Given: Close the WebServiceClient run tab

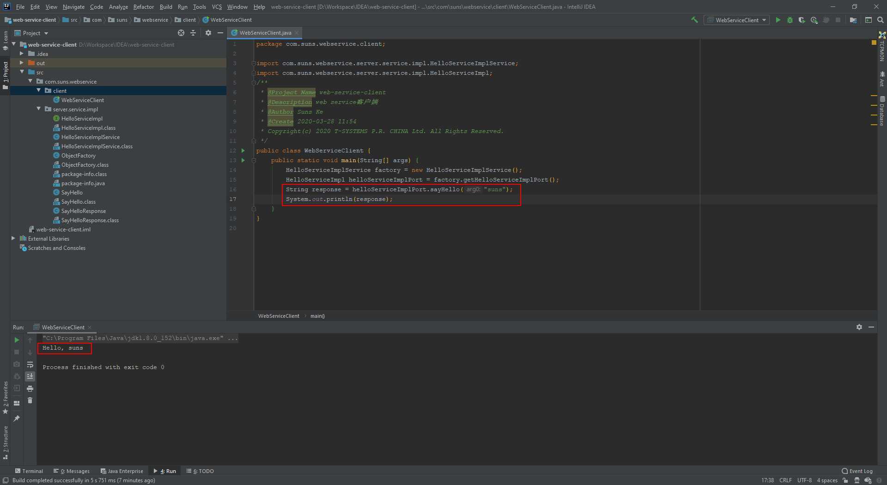Looking at the screenshot, I should [90, 327].
